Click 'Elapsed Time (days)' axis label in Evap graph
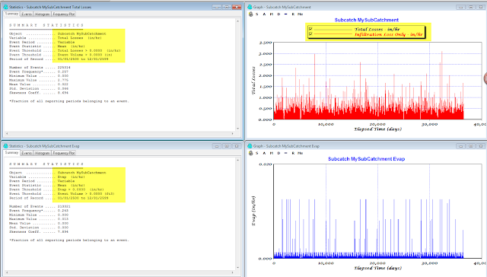Viewport: 487px width, 277px height. (377, 268)
